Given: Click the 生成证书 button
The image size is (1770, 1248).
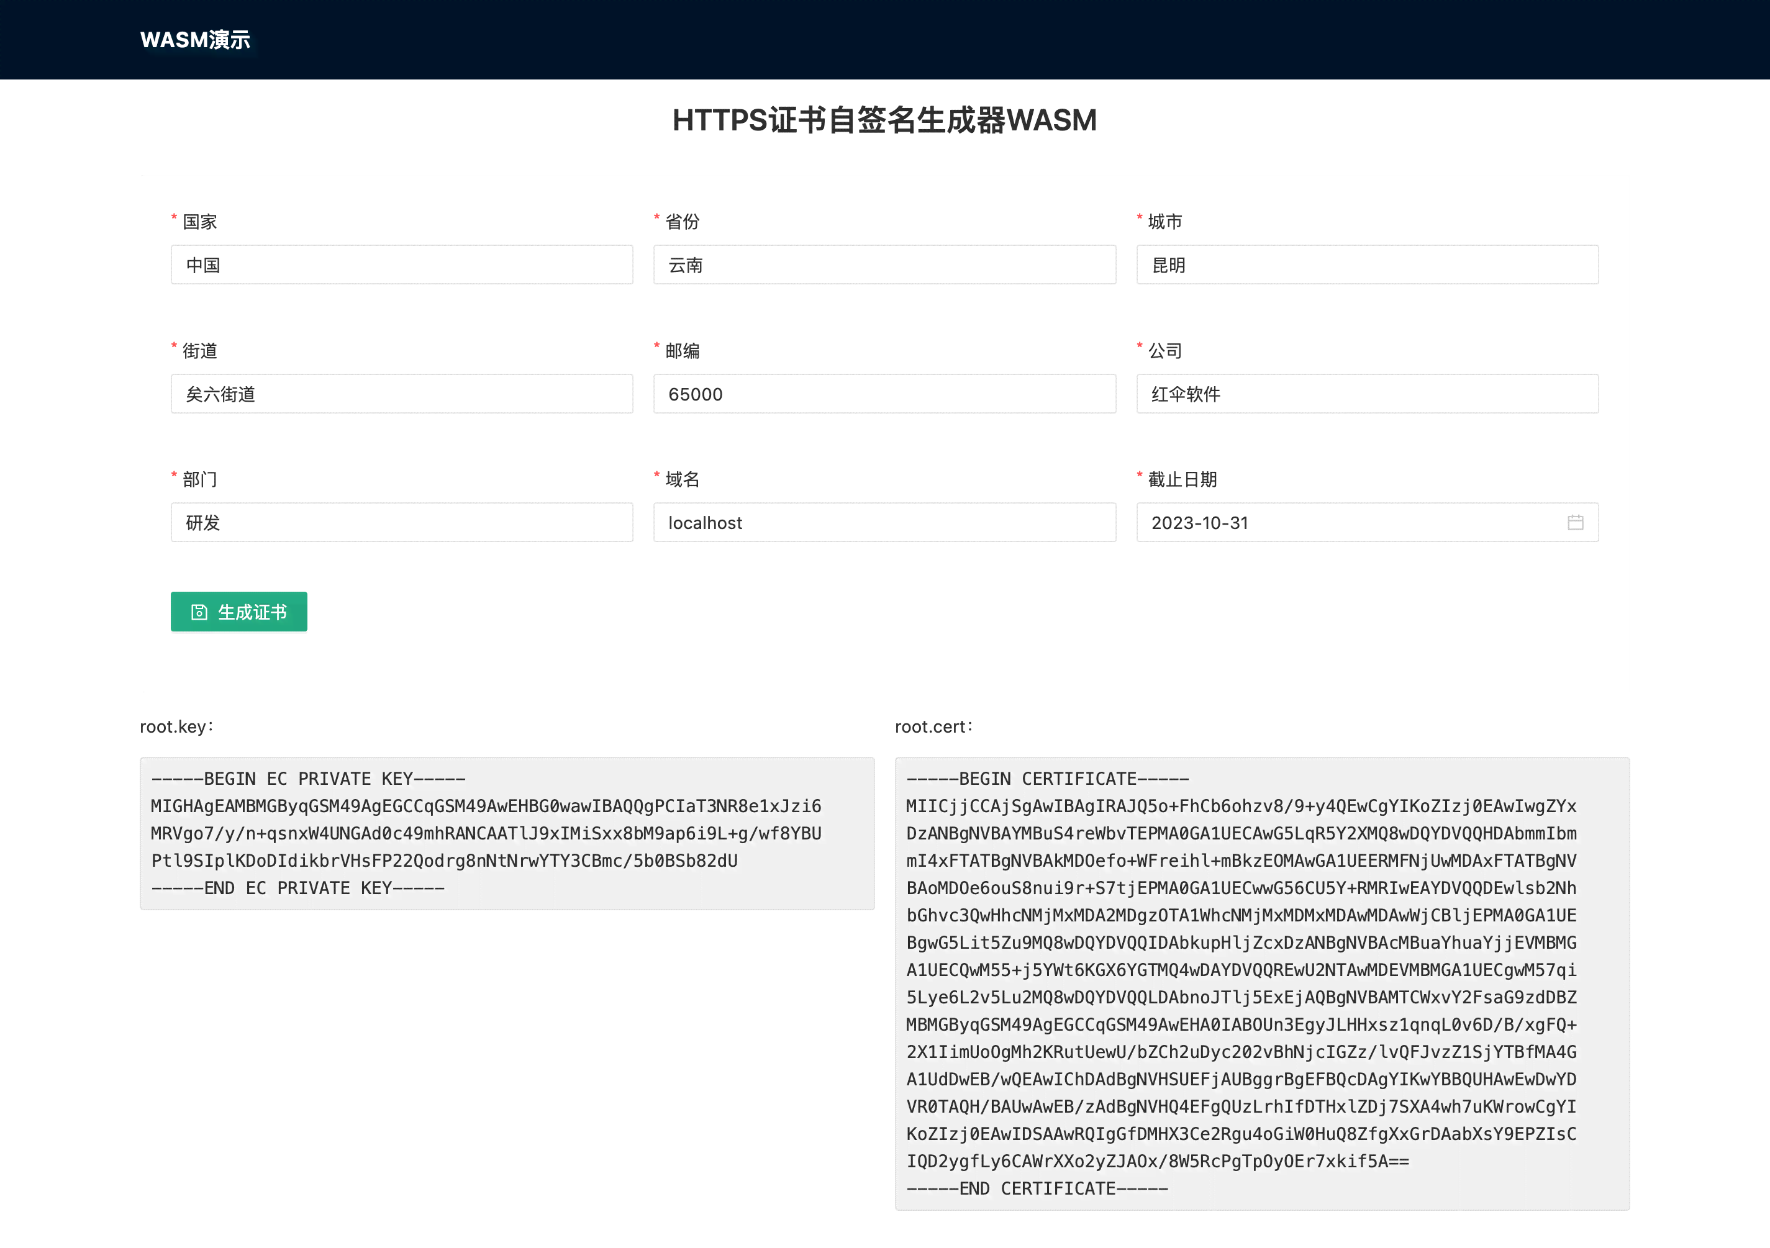Looking at the screenshot, I should pyautogui.click(x=239, y=612).
